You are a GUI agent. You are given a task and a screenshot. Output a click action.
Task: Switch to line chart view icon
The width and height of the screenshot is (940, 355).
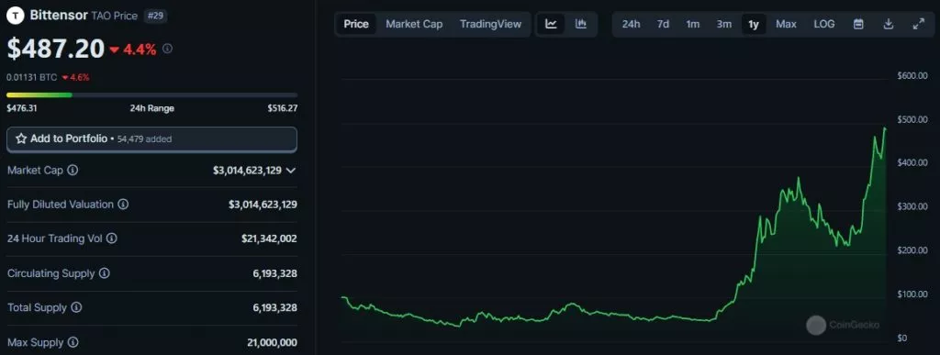(551, 24)
